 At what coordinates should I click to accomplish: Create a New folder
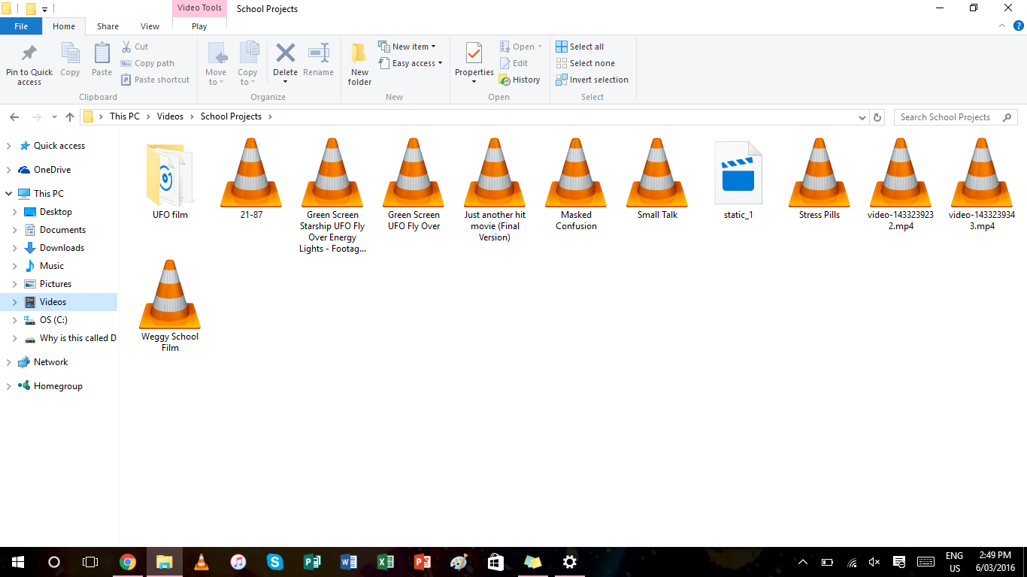[x=359, y=64]
